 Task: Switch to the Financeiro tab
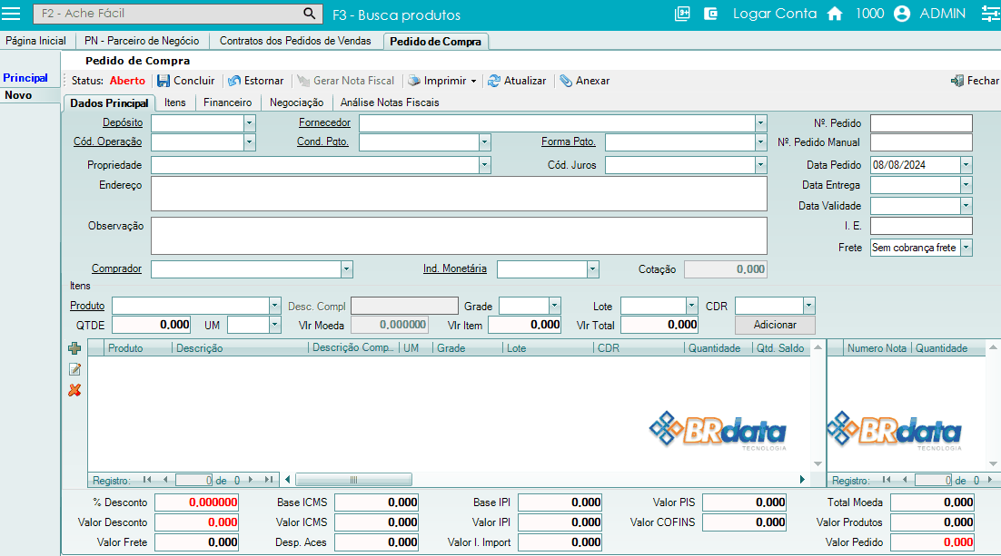pos(227,102)
